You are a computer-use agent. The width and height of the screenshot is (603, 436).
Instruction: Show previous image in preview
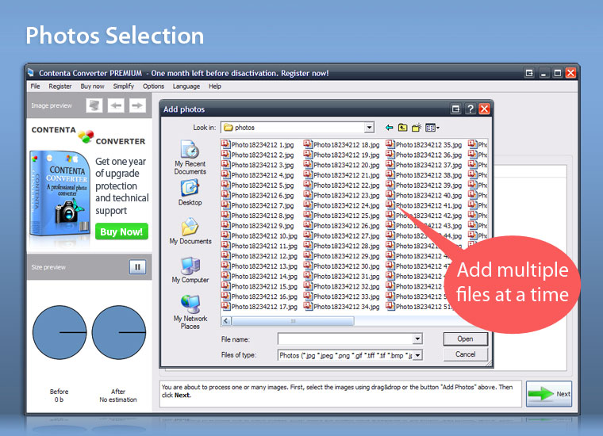tap(116, 105)
